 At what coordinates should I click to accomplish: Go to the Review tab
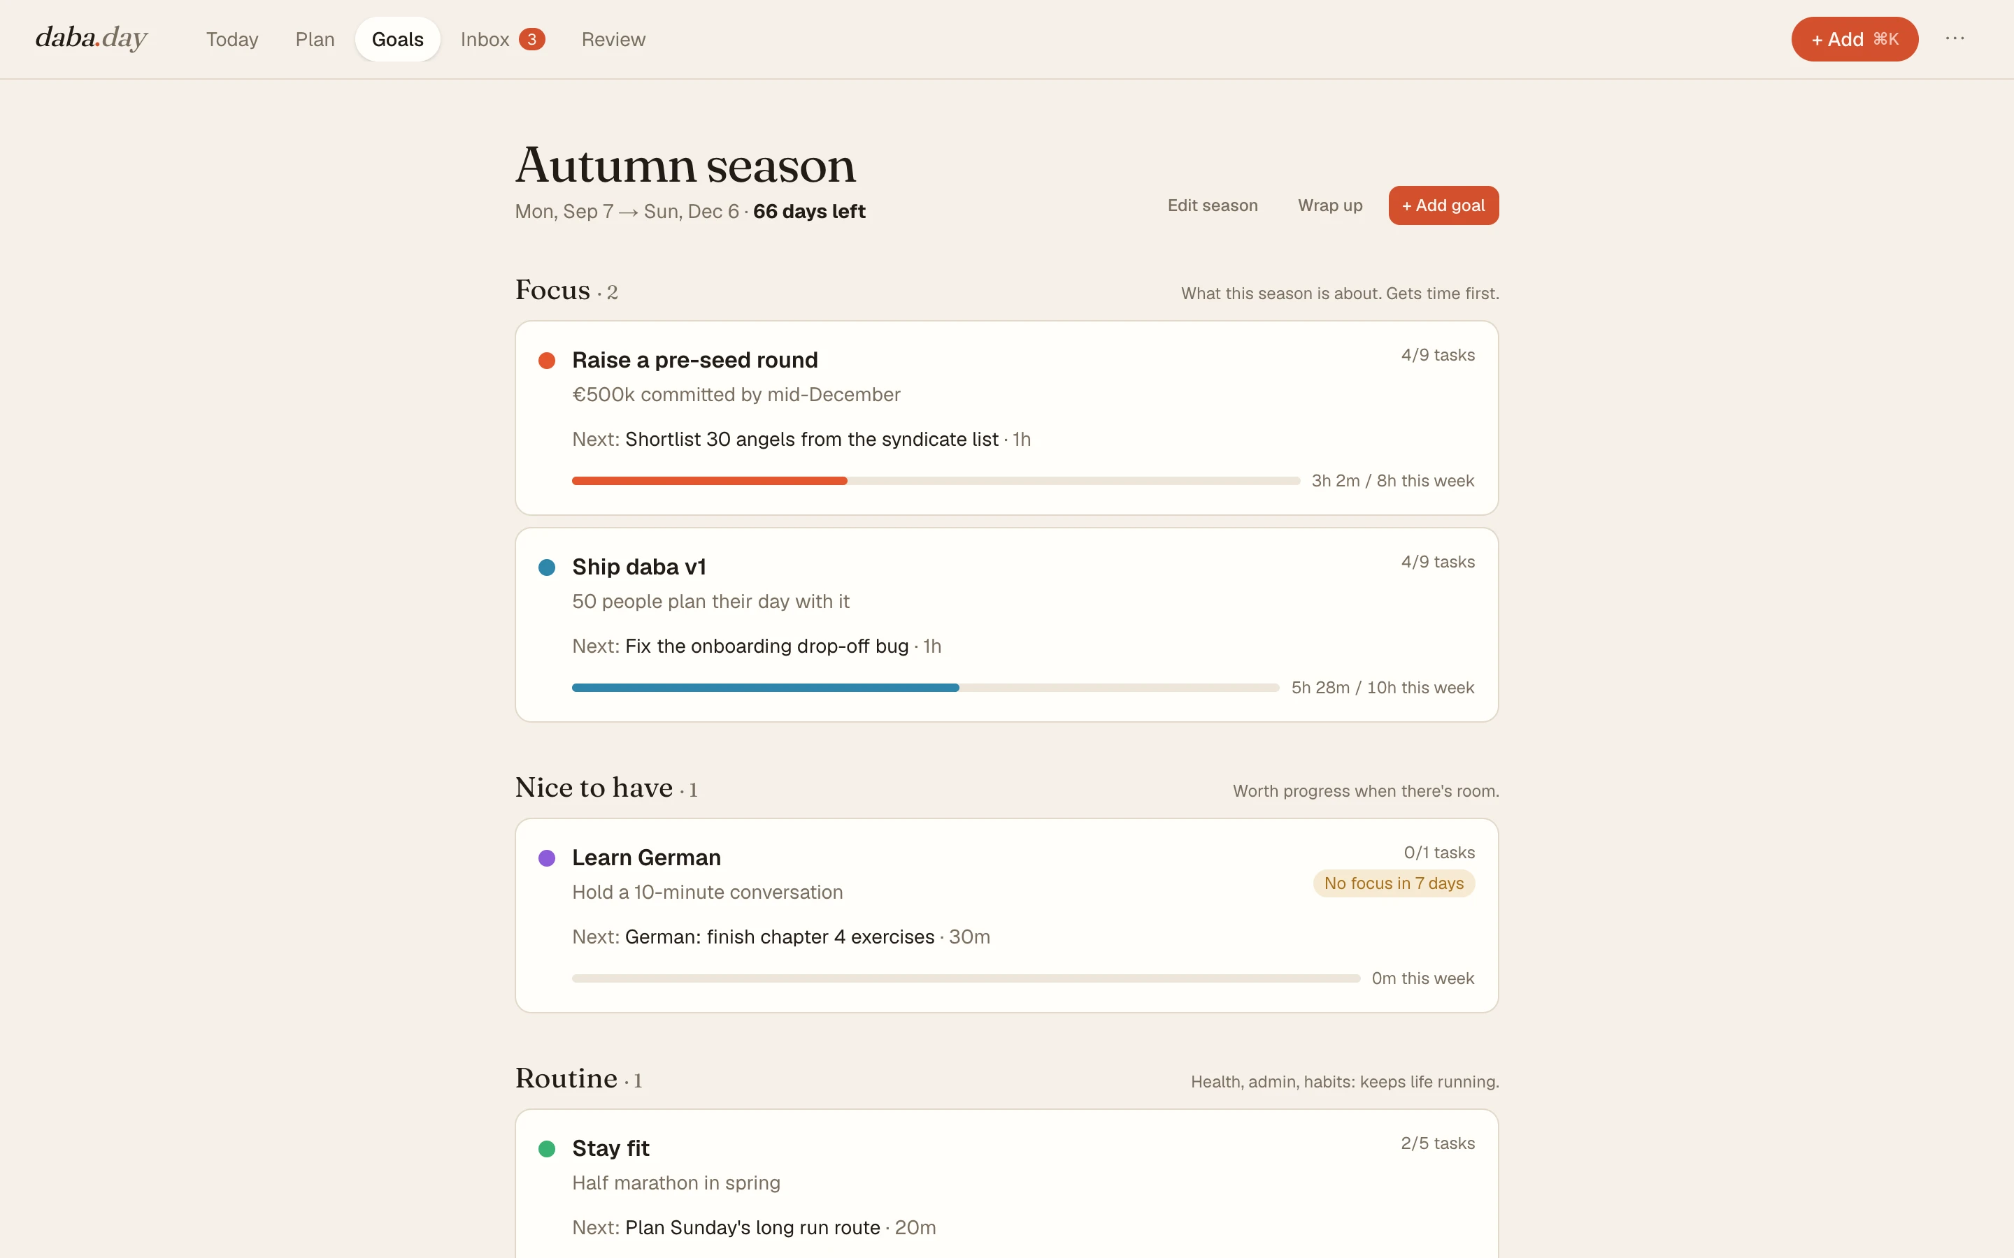pyautogui.click(x=613, y=39)
